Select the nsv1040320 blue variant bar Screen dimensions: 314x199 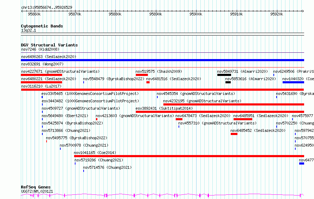pos(293,82)
